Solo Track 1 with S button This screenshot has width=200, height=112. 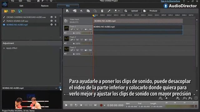(x=82, y=29)
